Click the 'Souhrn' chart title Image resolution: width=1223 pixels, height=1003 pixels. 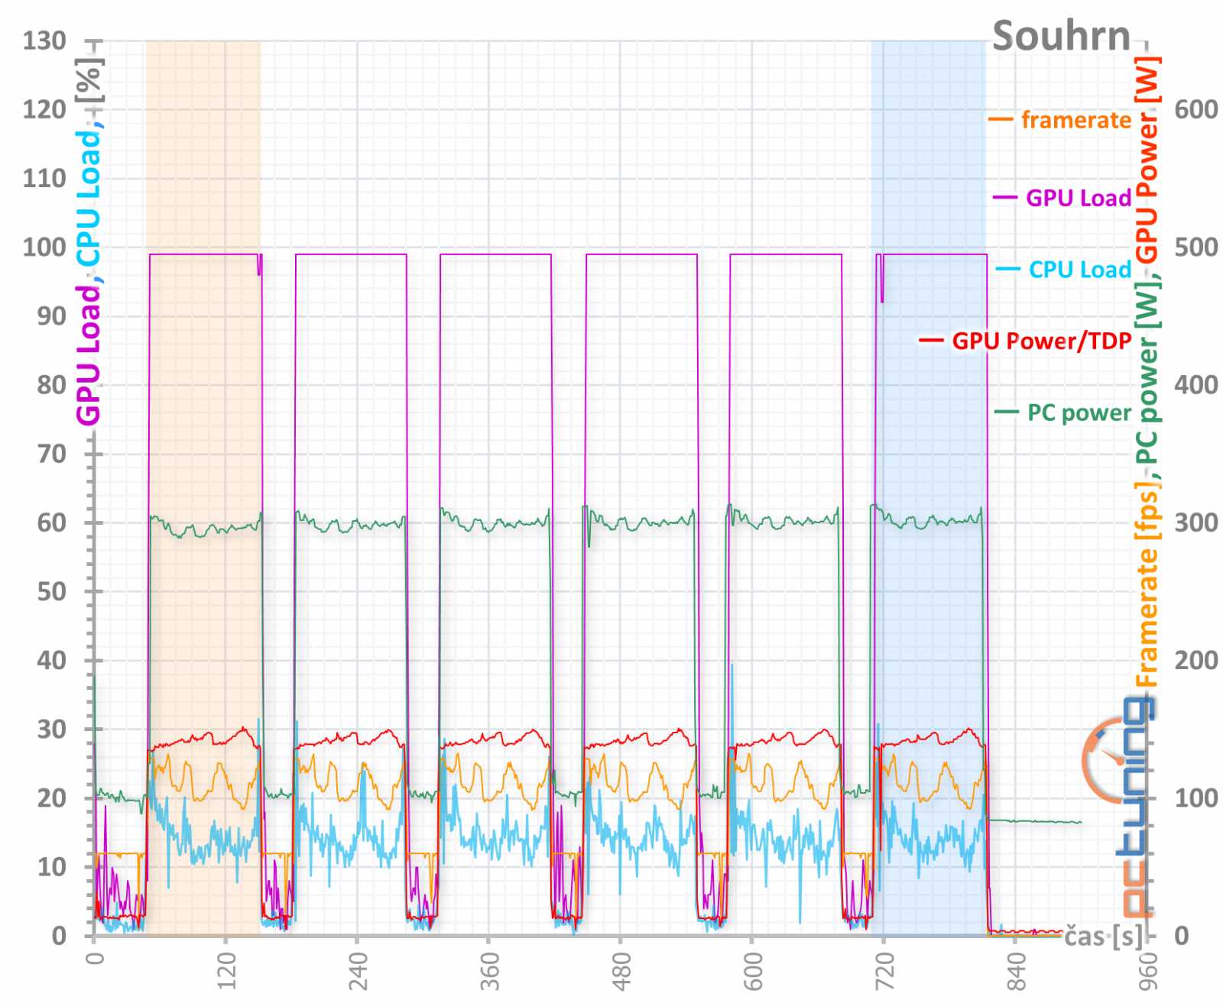(1060, 36)
